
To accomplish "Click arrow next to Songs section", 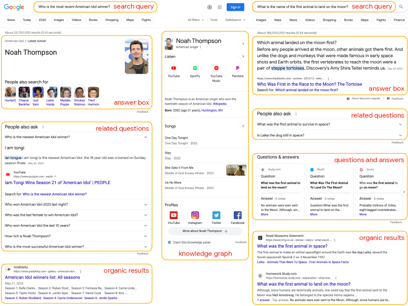I will [243, 126].
